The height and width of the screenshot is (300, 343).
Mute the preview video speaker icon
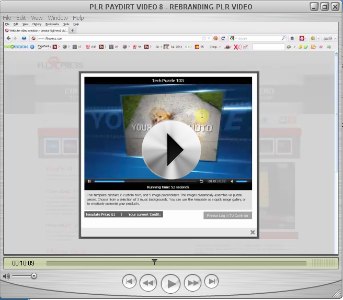point(232,181)
